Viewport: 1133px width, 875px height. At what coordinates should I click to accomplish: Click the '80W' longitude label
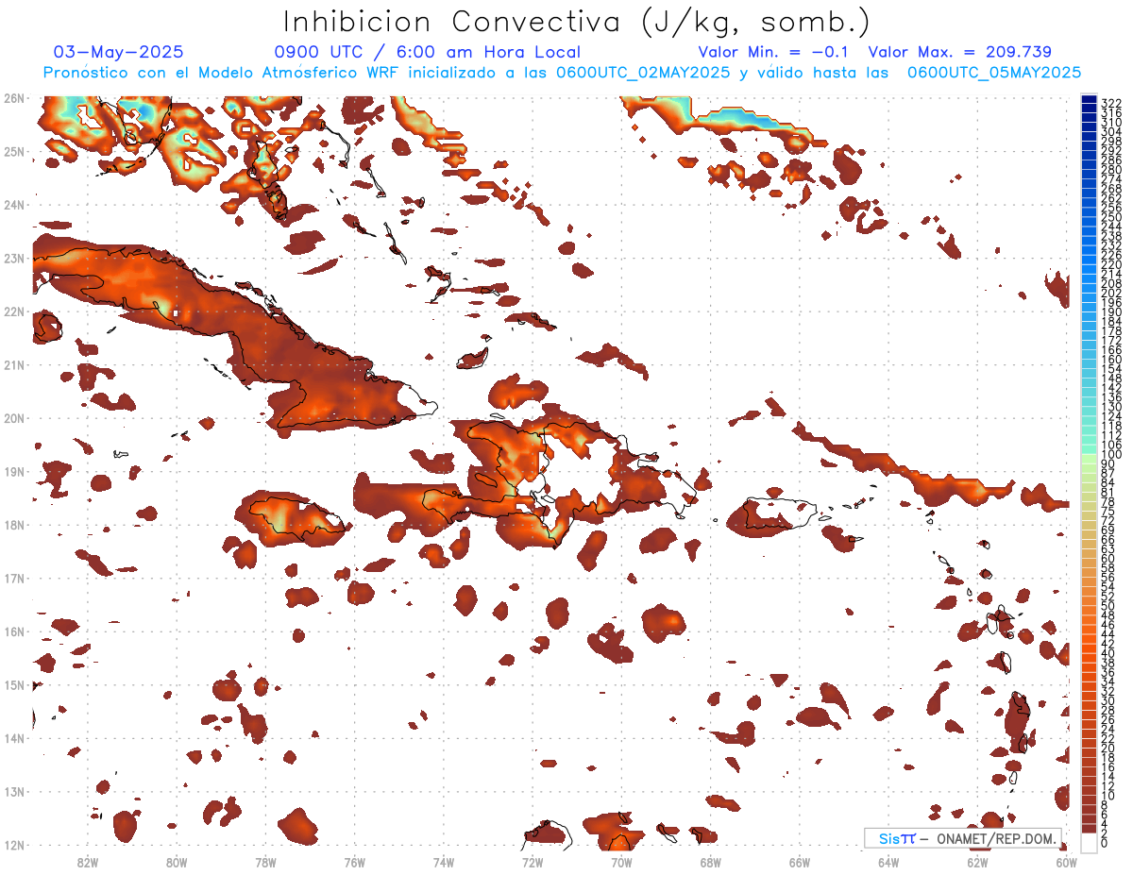click(176, 862)
